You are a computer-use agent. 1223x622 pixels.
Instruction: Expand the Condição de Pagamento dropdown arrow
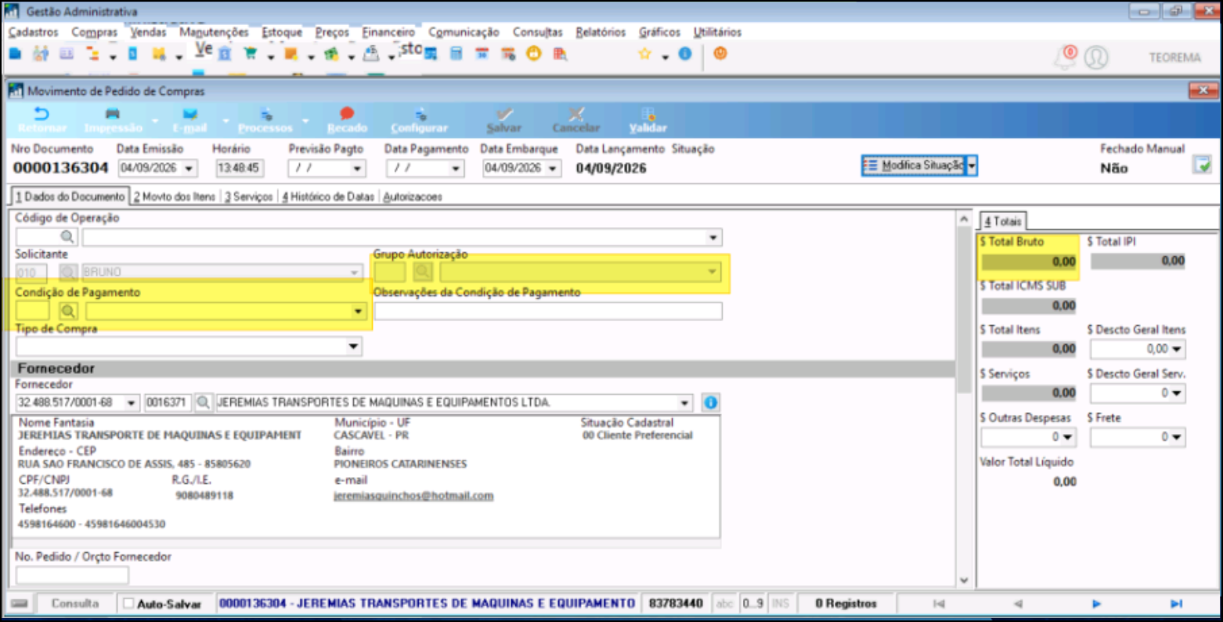click(358, 311)
